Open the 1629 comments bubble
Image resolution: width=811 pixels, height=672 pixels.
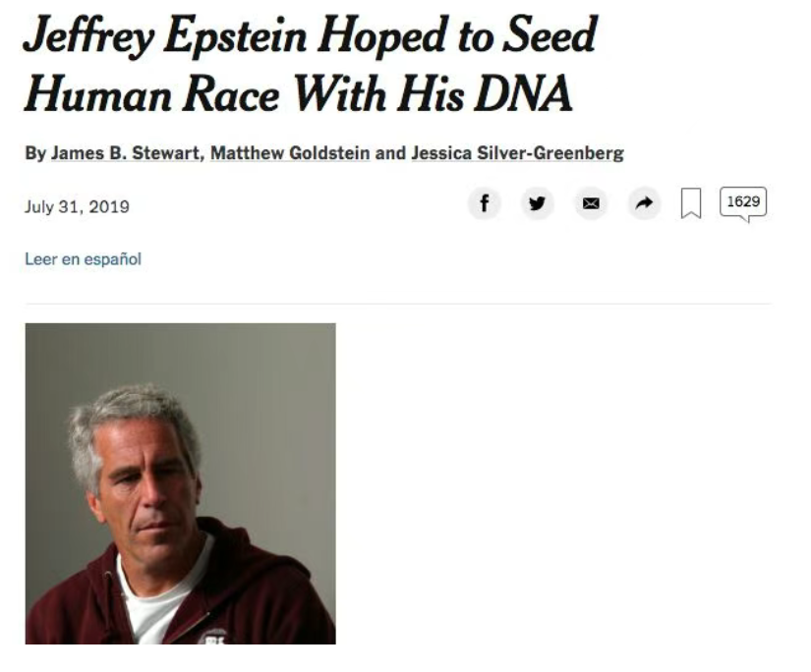click(x=743, y=203)
